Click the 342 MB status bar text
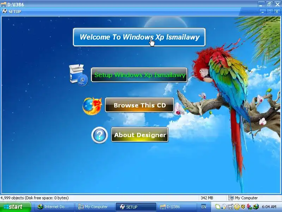282x212 pixels. click(207, 198)
